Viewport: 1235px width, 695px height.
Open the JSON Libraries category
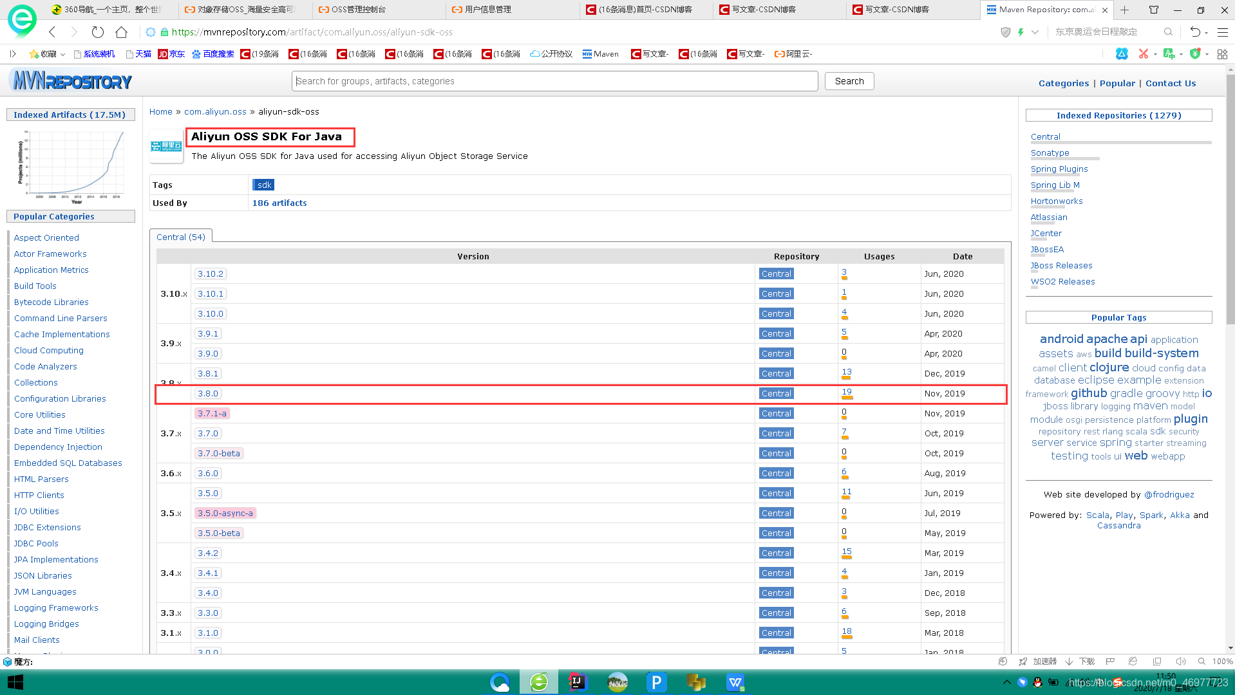click(43, 575)
